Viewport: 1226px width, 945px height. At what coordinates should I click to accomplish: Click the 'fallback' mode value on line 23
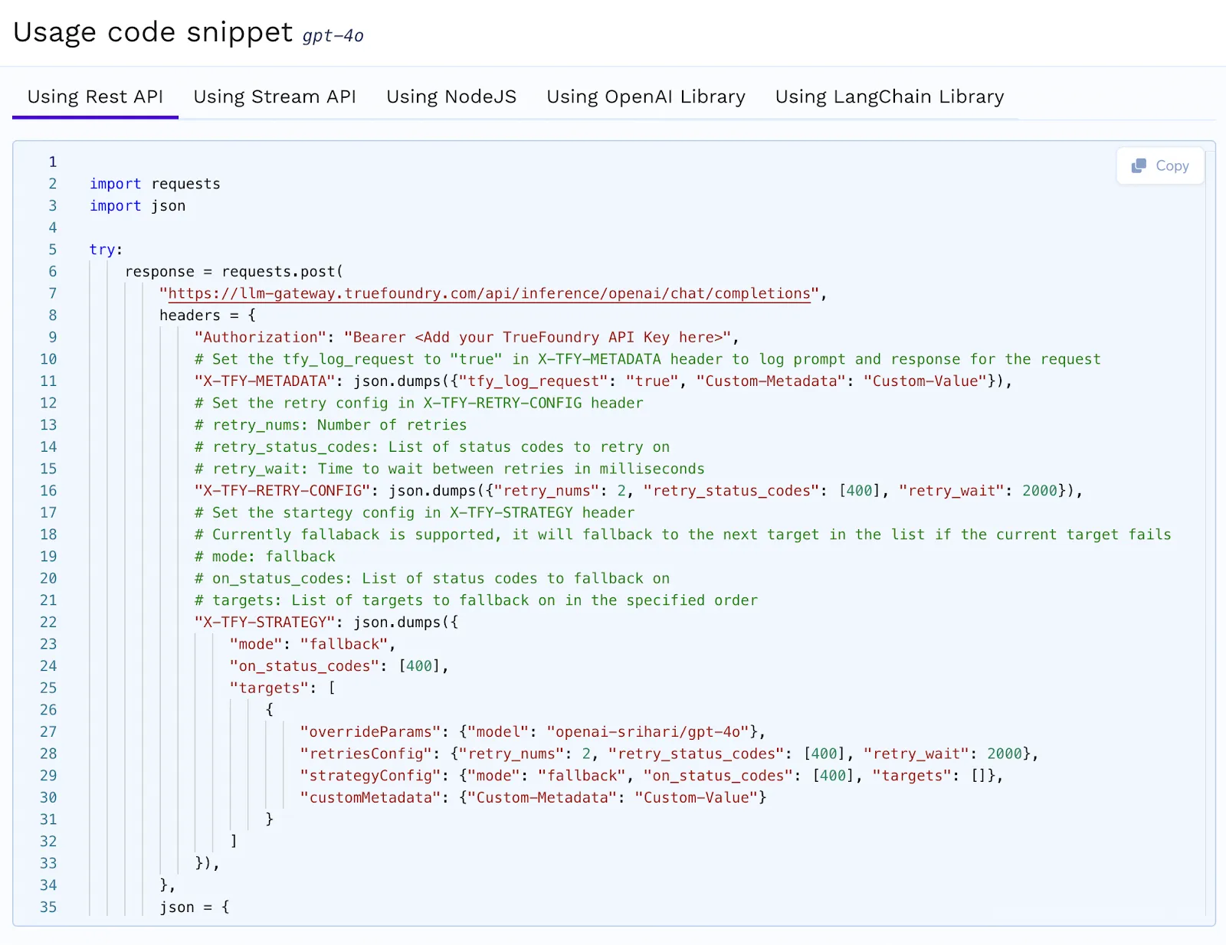(x=346, y=643)
